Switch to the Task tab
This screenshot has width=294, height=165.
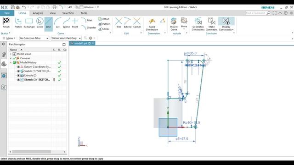point(7,13)
